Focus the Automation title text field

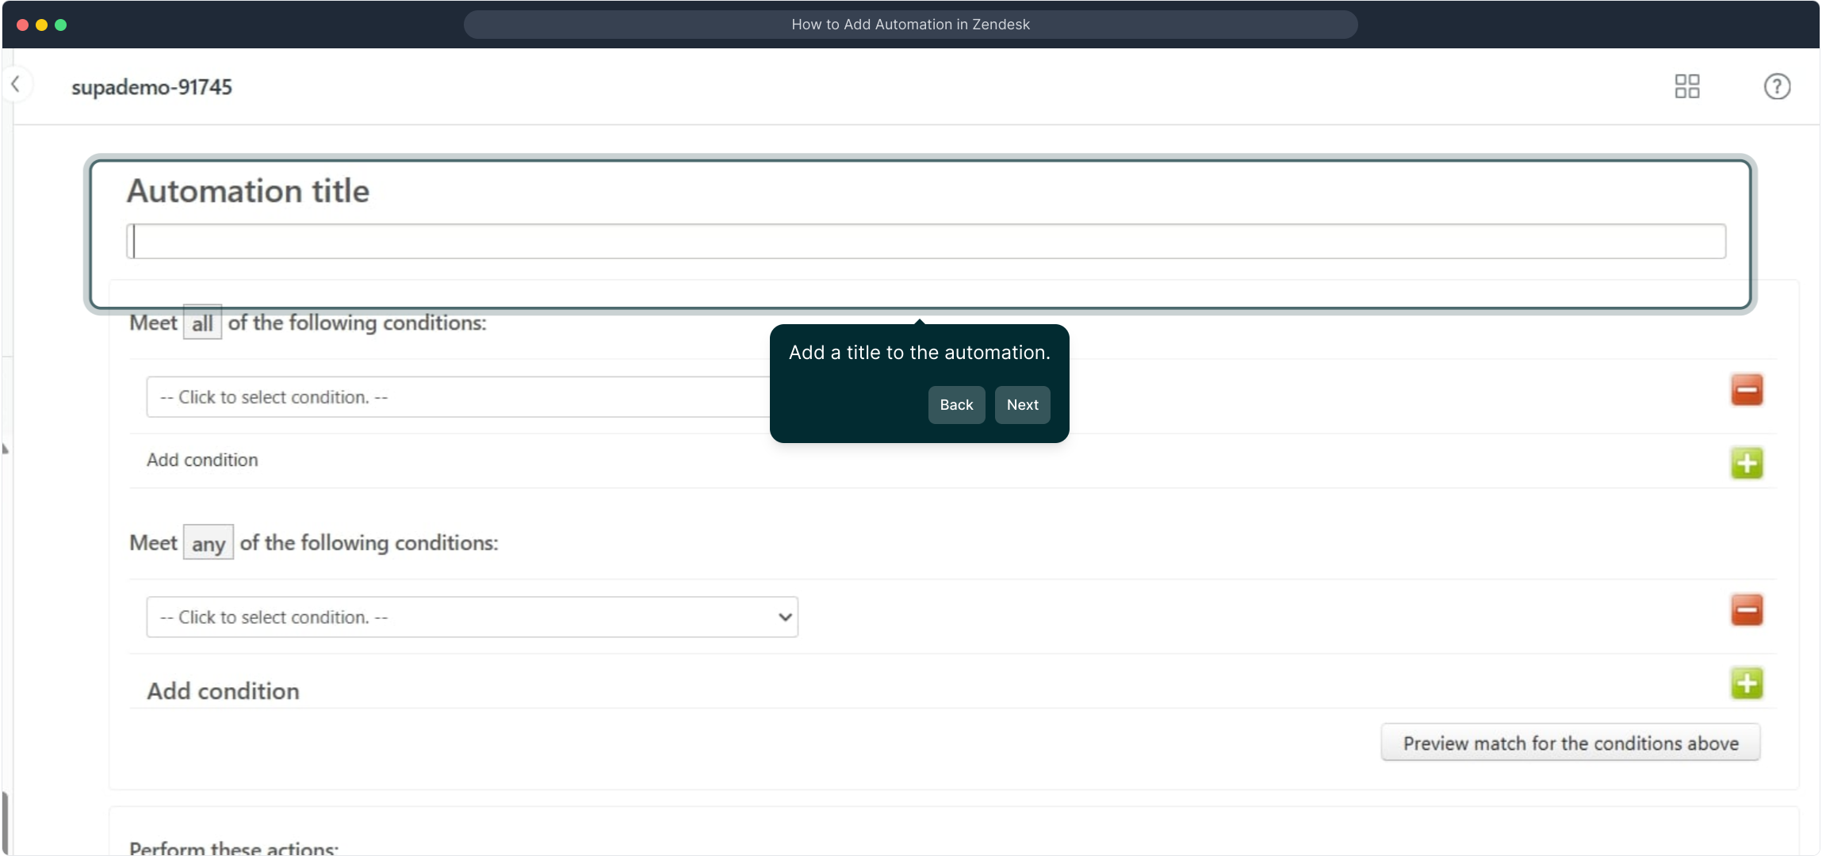925,241
